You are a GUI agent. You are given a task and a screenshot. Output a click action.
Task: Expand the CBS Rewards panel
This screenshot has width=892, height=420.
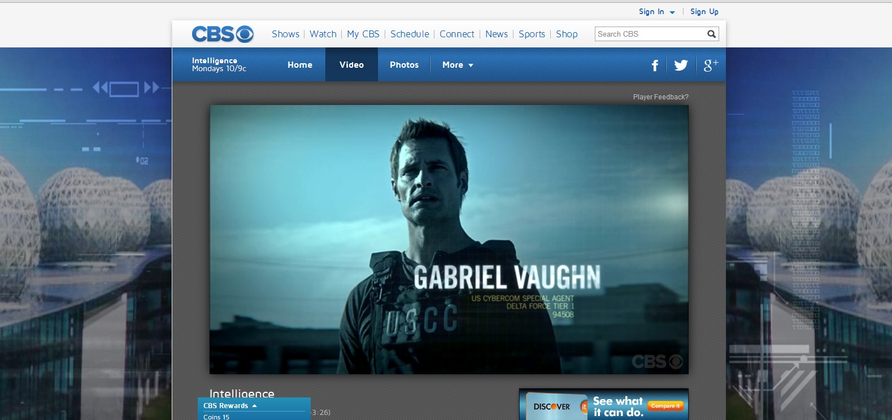(230, 405)
